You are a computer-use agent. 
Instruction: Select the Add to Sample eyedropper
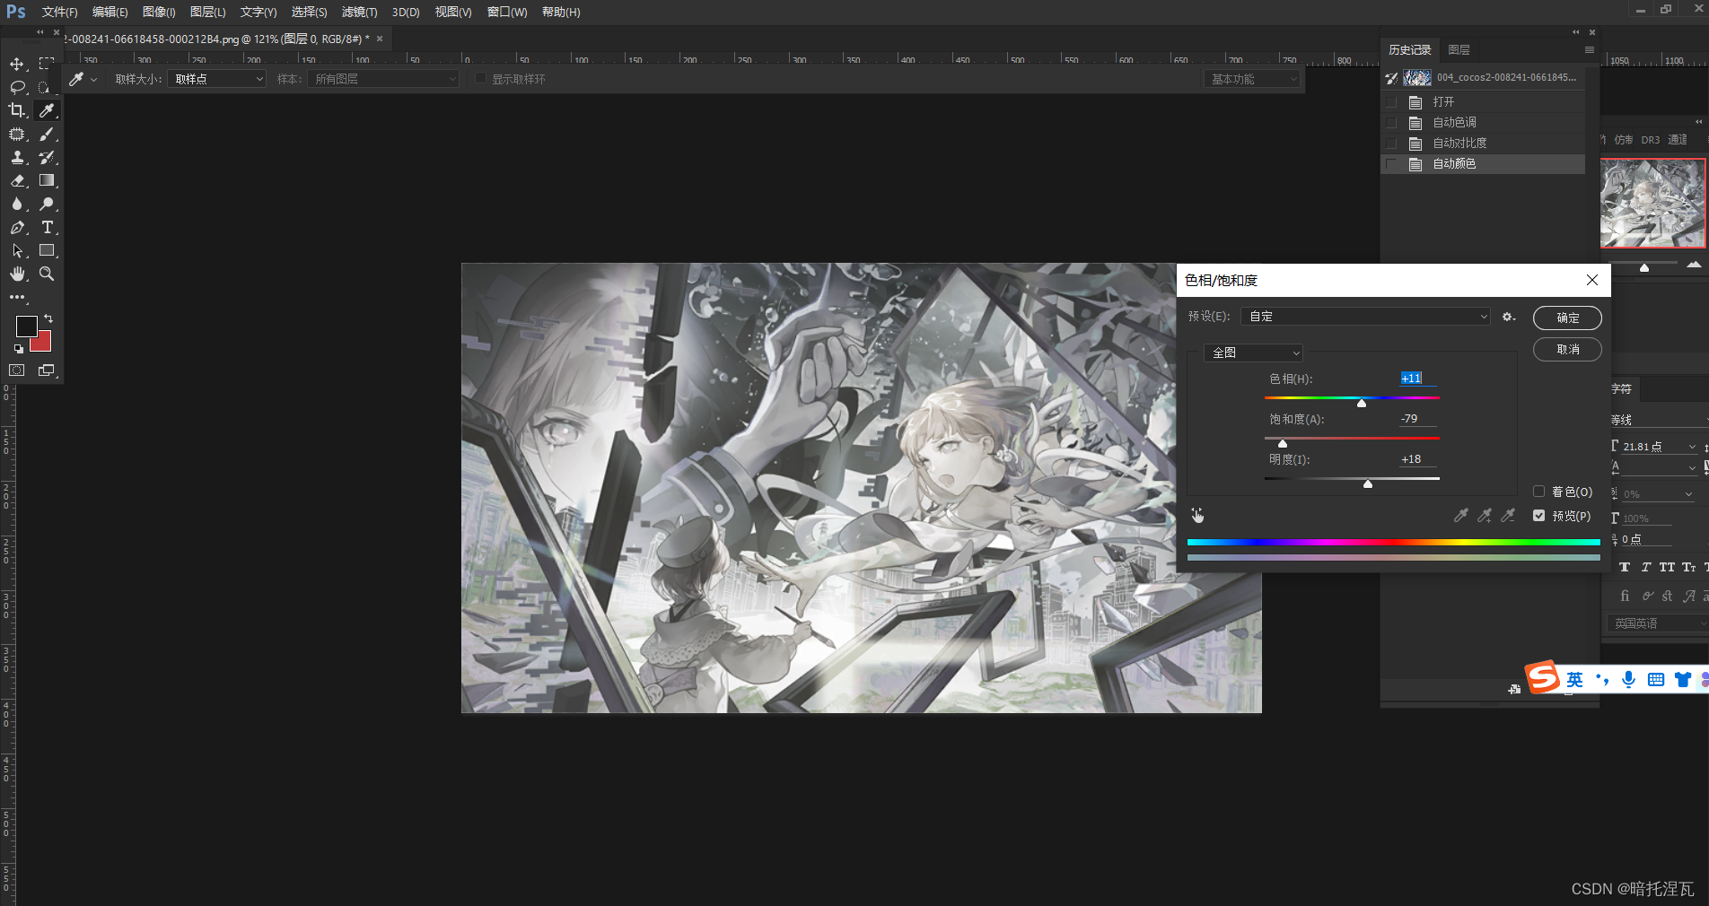pyautogui.click(x=1485, y=515)
